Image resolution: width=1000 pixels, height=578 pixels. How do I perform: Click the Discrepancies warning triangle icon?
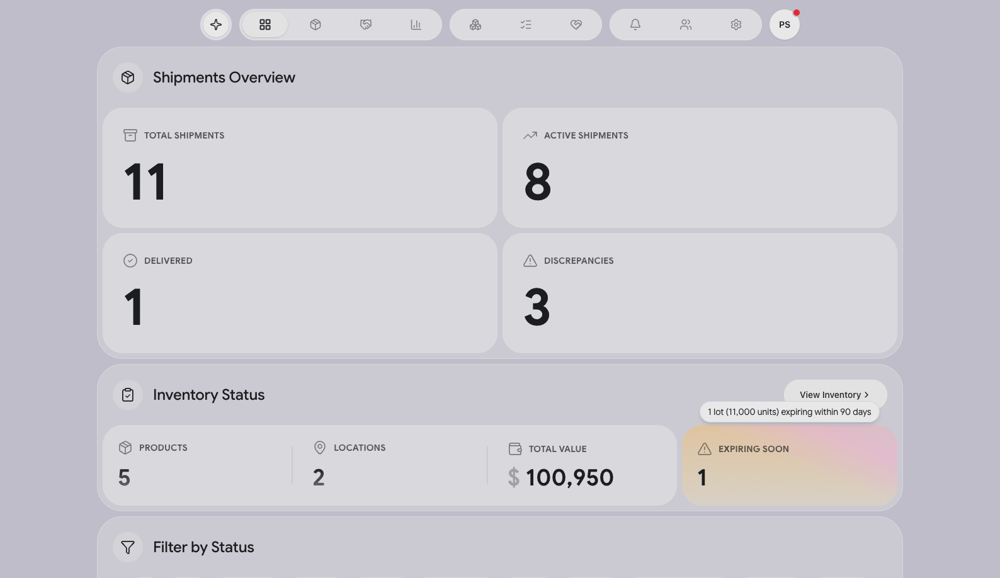point(530,261)
